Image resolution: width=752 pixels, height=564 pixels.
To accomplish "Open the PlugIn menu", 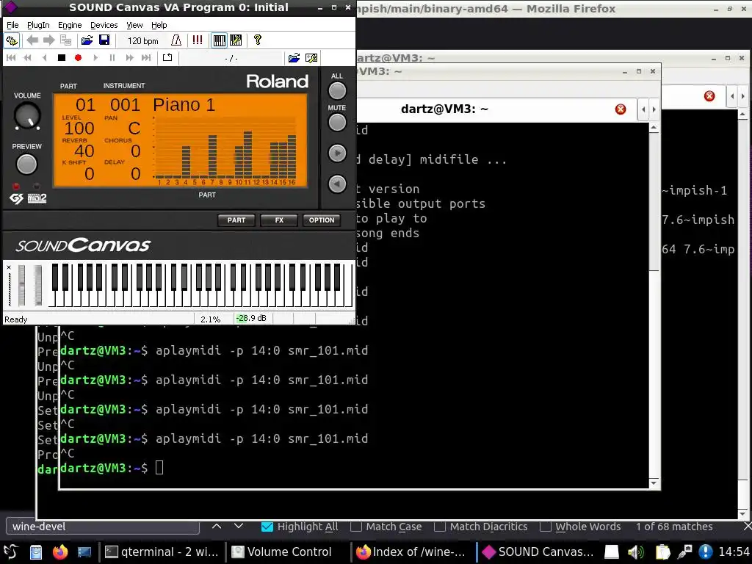I will tap(38, 26).
